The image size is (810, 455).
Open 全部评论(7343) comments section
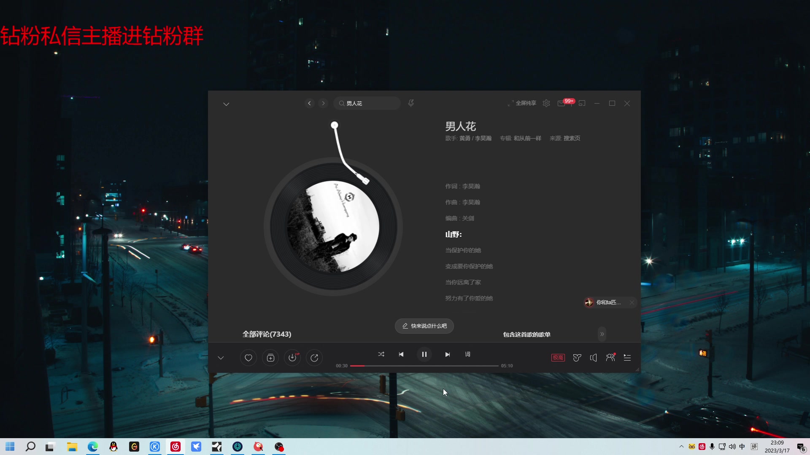click(x=267, y=334)
